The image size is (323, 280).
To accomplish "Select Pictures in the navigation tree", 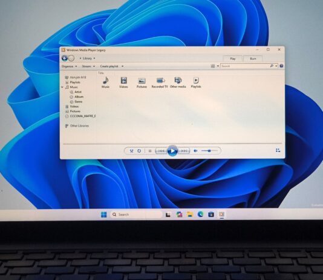I will tap(75, 112).
